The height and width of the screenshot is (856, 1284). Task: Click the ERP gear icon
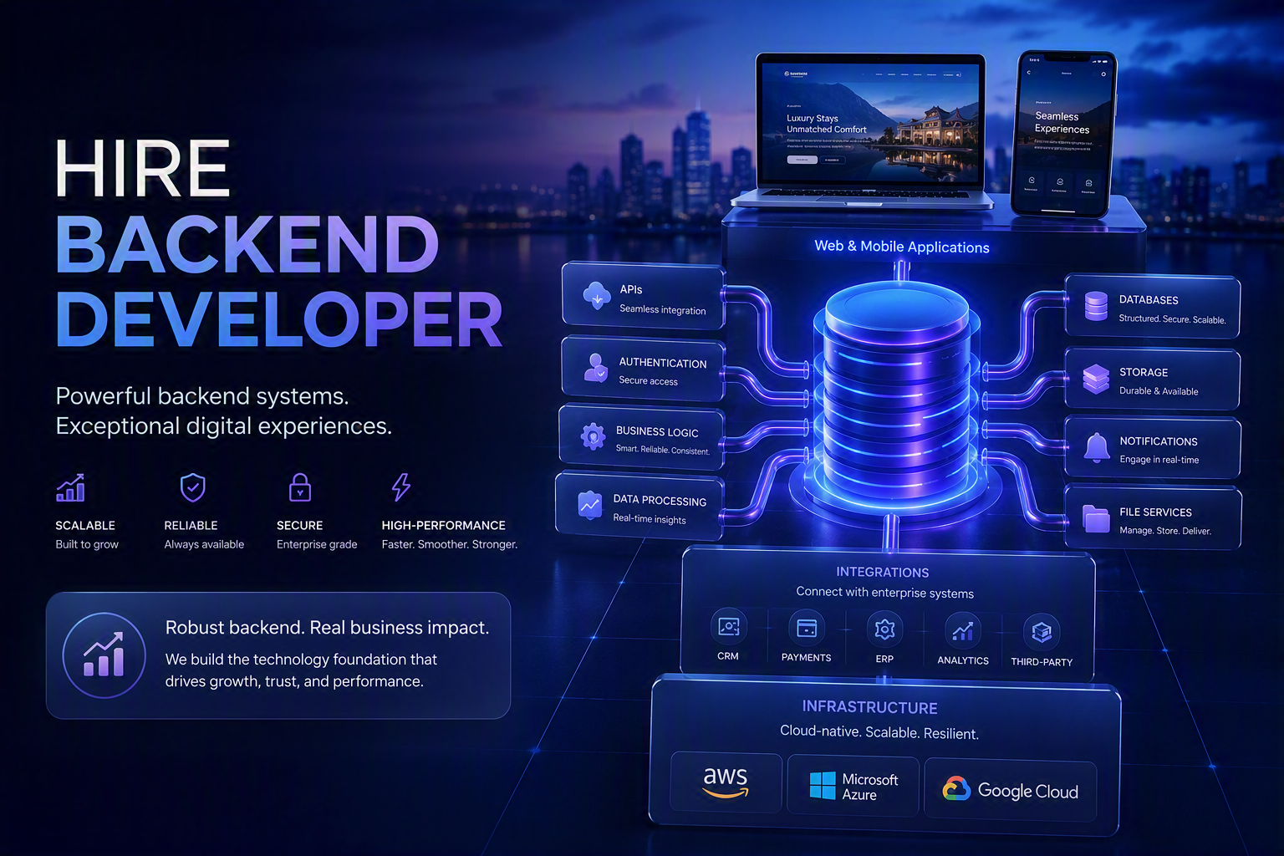[884, 629]
